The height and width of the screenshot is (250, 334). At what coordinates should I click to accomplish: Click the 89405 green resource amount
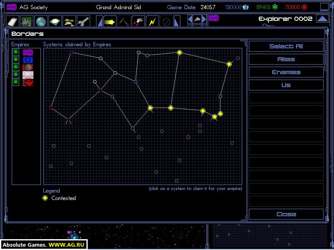point(264,7)
